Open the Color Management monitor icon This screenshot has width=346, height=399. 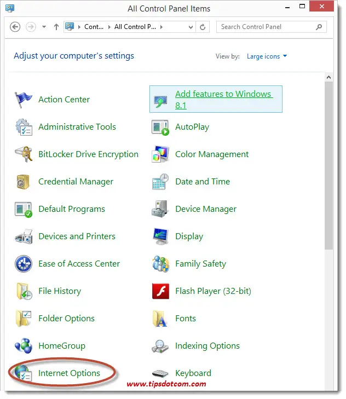click(160, 154)
